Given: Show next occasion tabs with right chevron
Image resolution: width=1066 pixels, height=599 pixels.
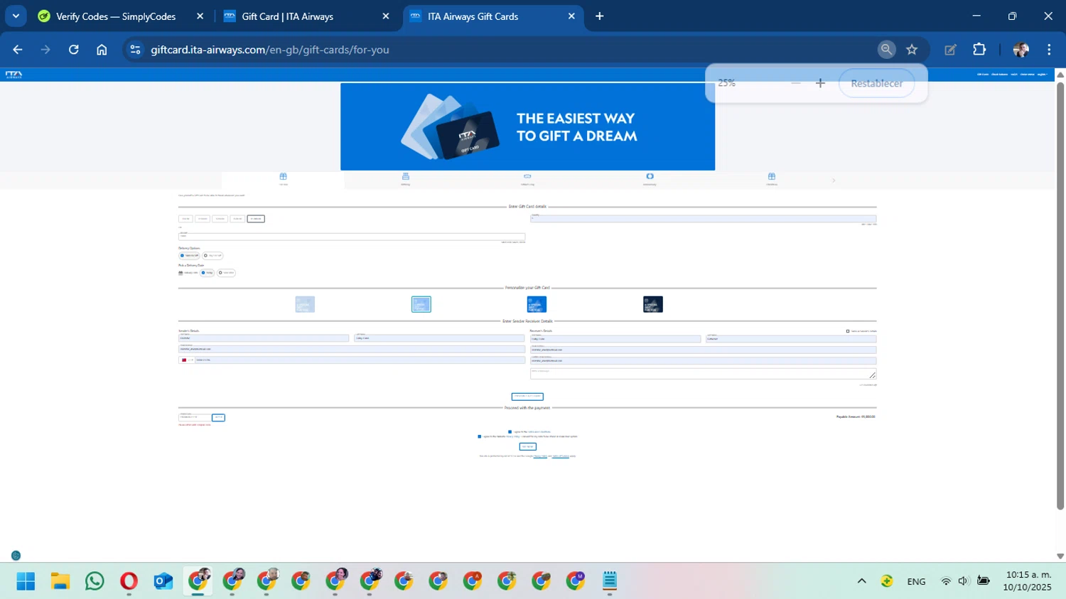Looking at the screenshot, I should [834, 180].
